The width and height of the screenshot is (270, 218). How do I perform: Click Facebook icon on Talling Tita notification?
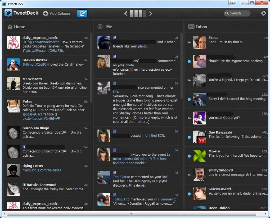coord(115,195)
